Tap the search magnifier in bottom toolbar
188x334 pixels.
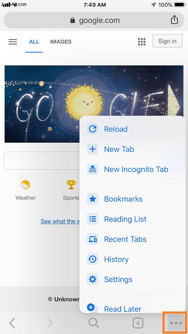(94, 323)
